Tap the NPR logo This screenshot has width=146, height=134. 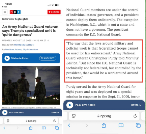[15, 12]
